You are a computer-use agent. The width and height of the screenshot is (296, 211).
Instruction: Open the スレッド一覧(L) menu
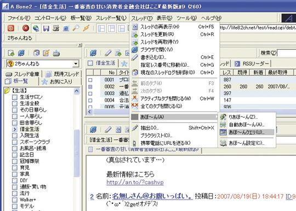111,18
